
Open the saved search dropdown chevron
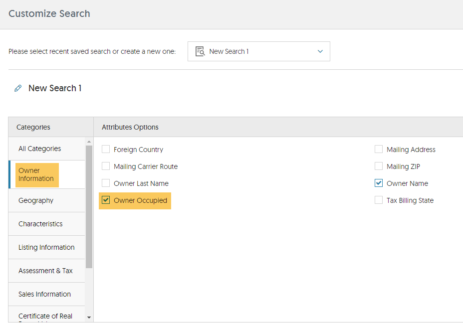click(320, 51)
